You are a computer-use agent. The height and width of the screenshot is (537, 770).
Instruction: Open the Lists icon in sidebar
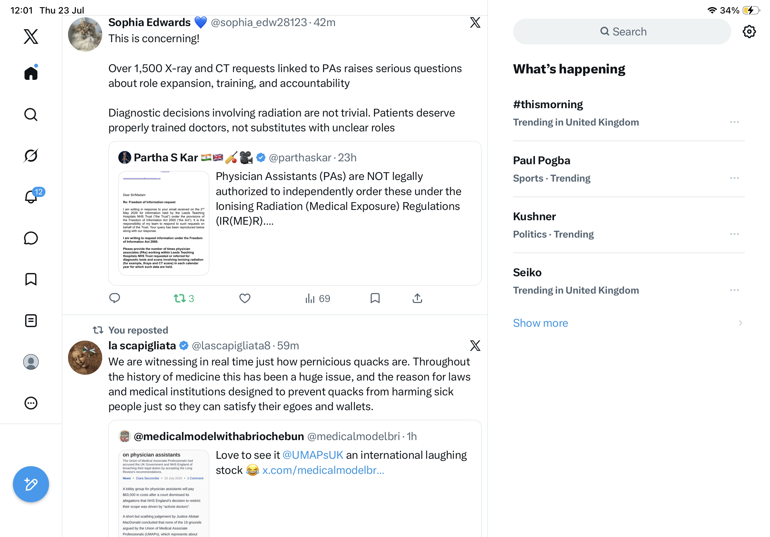[31, 321]
